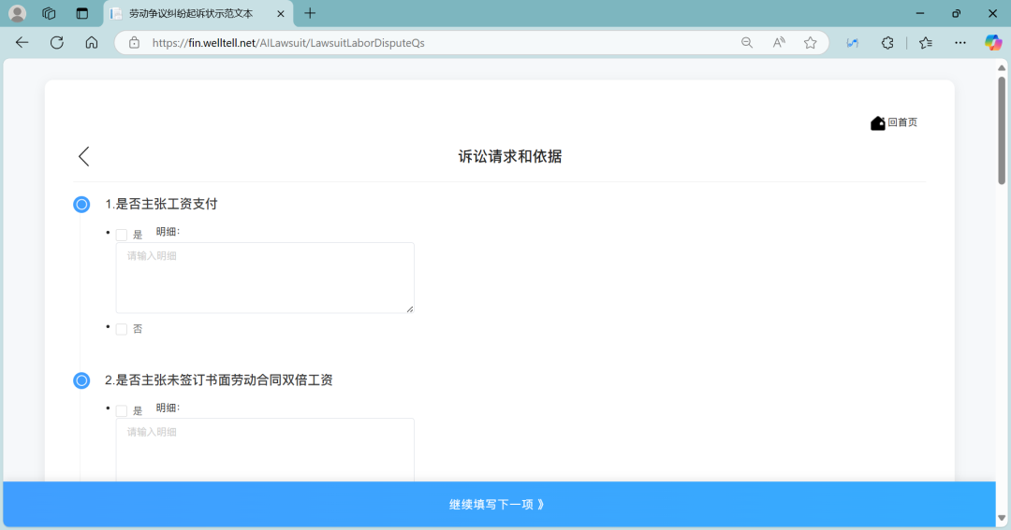Click 继续填写下一项 button
The image size is (1011, 530).
tap(498, 505)
